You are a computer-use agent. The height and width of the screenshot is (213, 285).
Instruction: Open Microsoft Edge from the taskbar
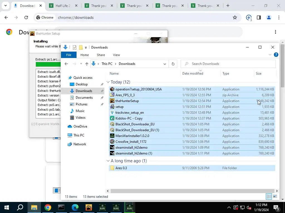(75, 207)
